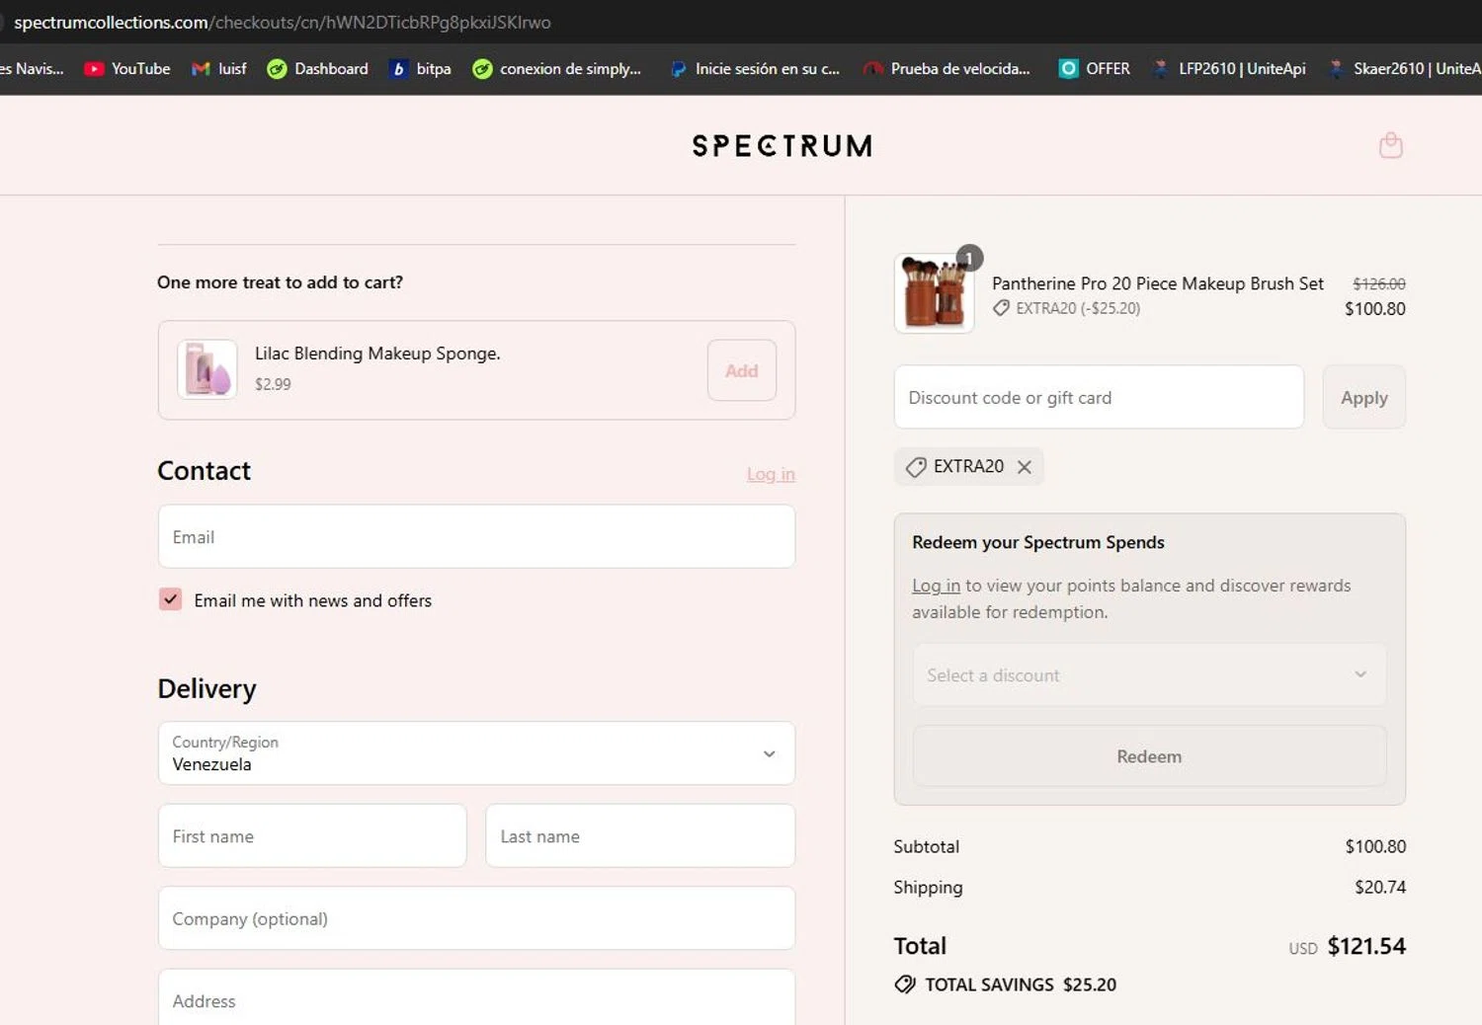Screen dimensions: 1482x1025
Task: Click the One more treat to add heading
Action: click(280, 282)
